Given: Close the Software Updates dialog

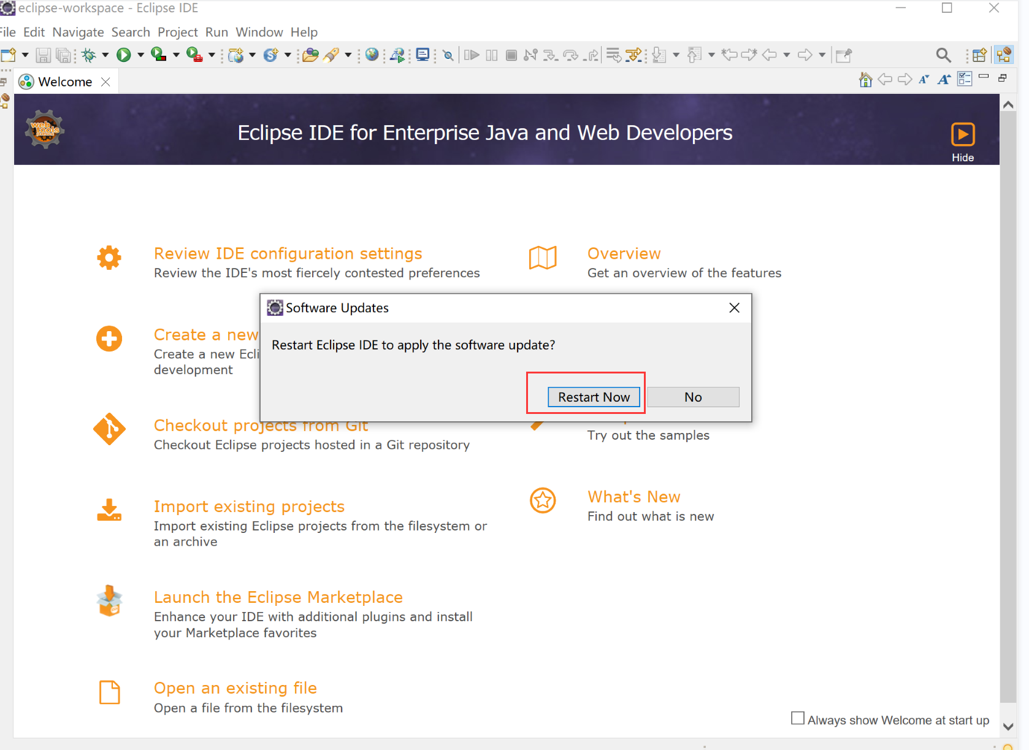Looking at the screenshot, I should pos(734,308).
